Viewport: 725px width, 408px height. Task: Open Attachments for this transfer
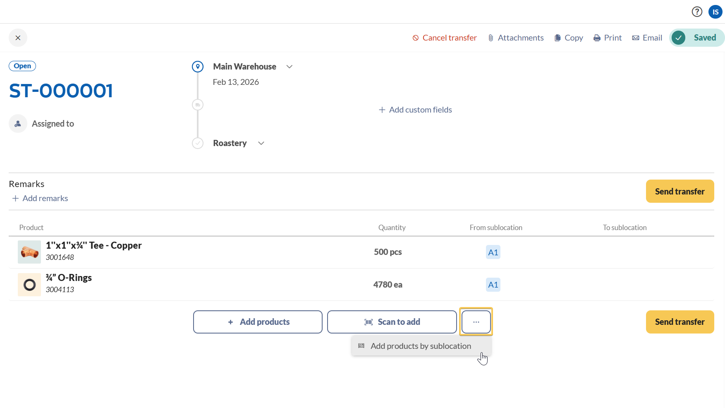(516, 38)
